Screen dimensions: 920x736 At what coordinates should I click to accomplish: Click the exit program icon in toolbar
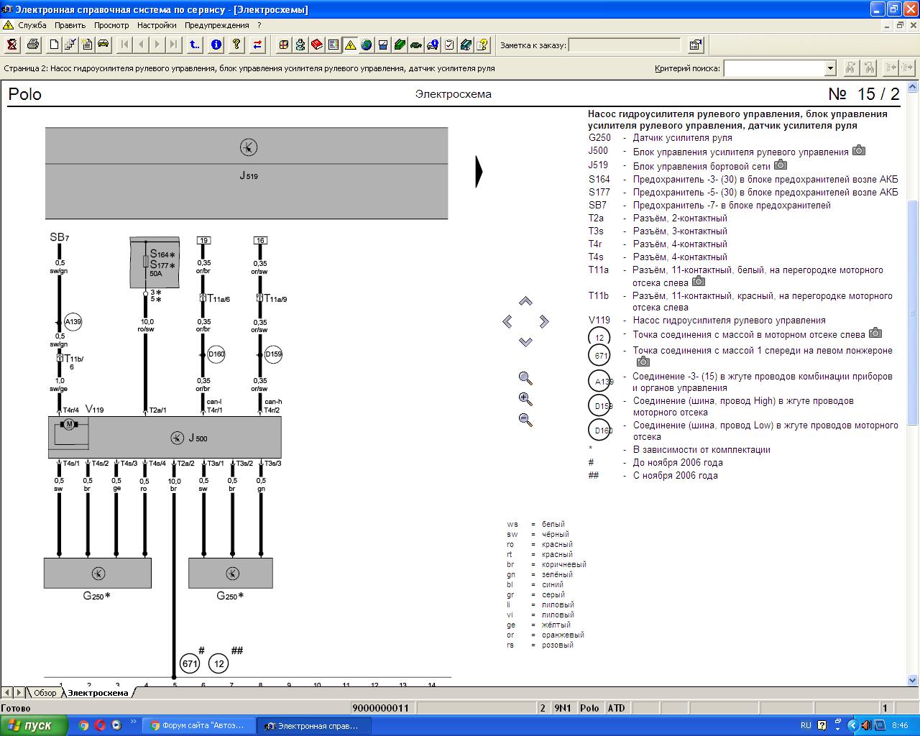(x=12, y=45)
